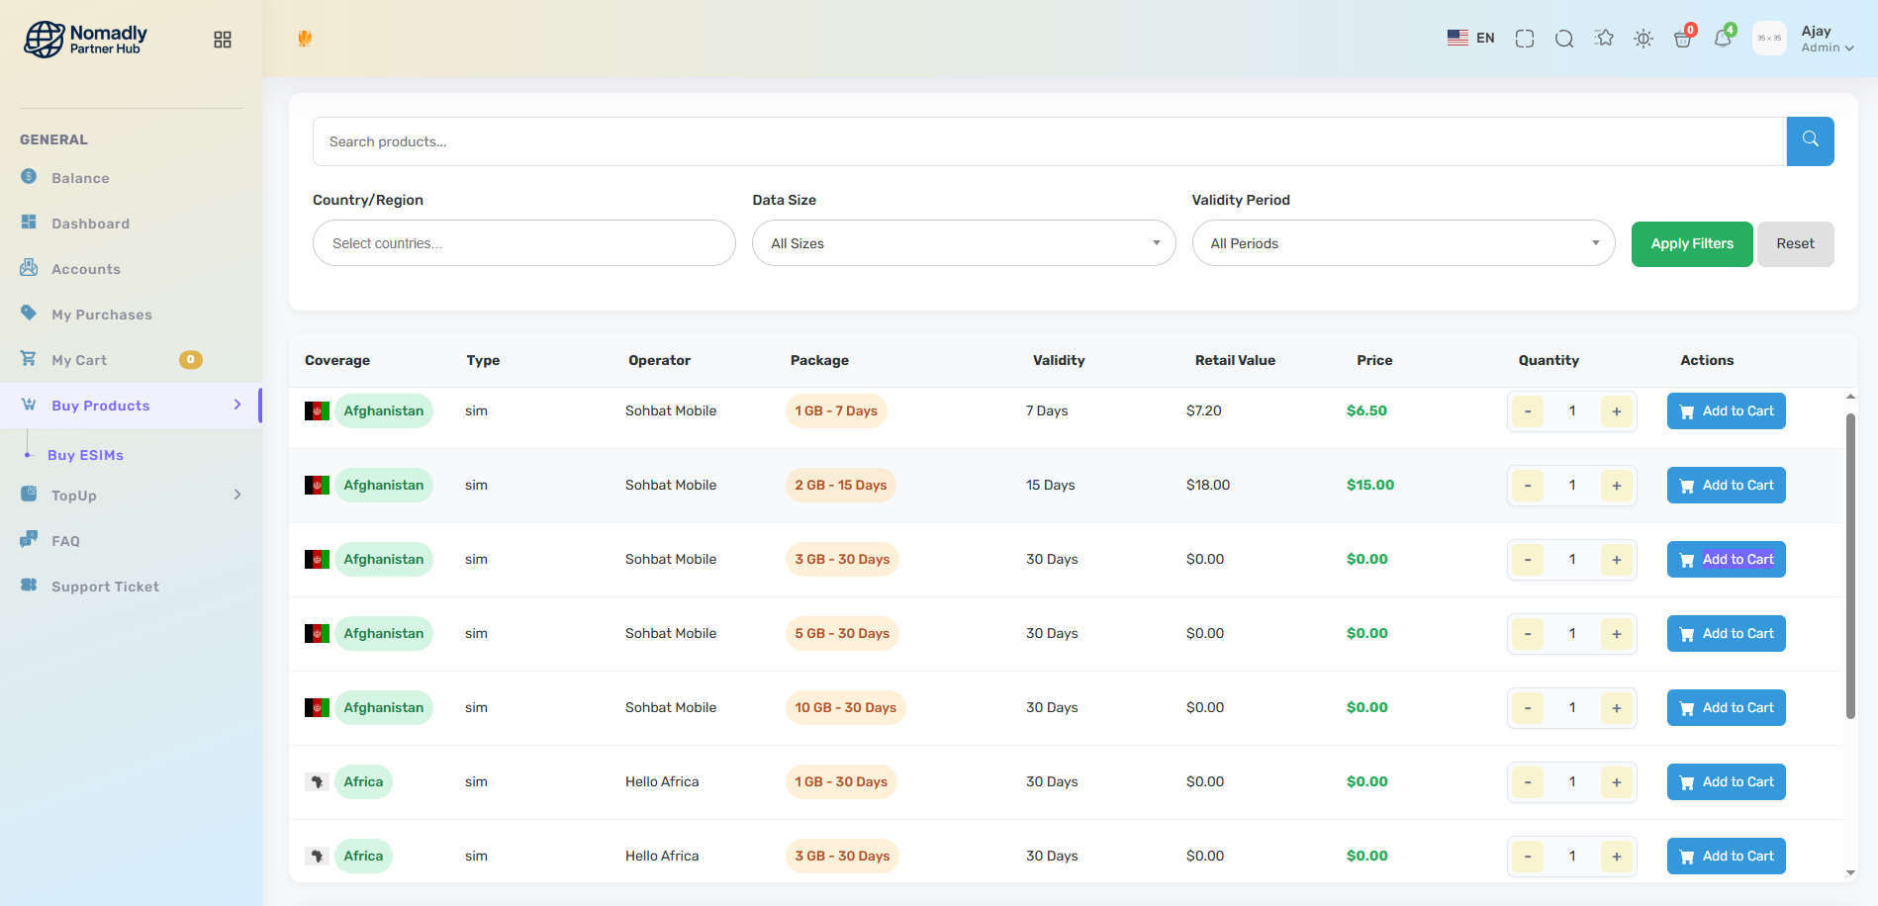Switch language using the EN flag selector
Viewport: 1878px width, 906px height.
[1470, 39]
